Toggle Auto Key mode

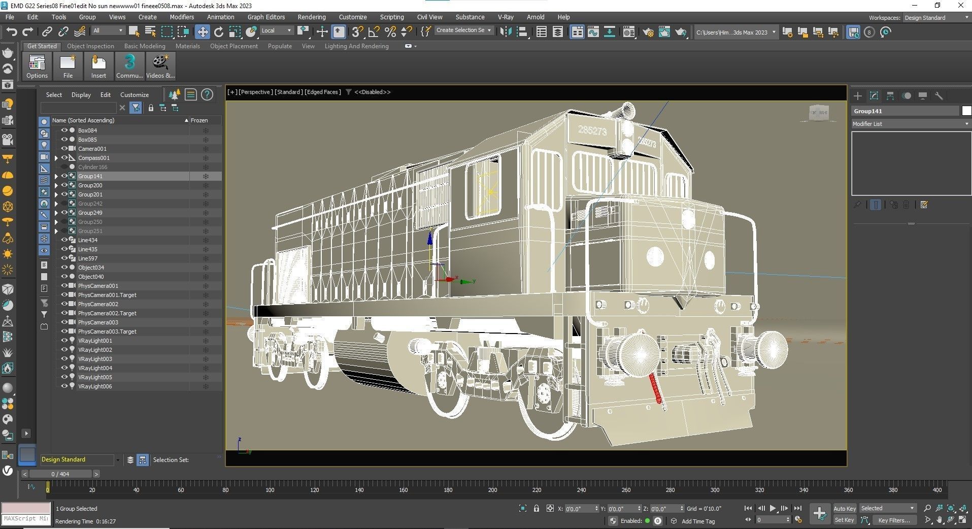(x=845, y=508)
